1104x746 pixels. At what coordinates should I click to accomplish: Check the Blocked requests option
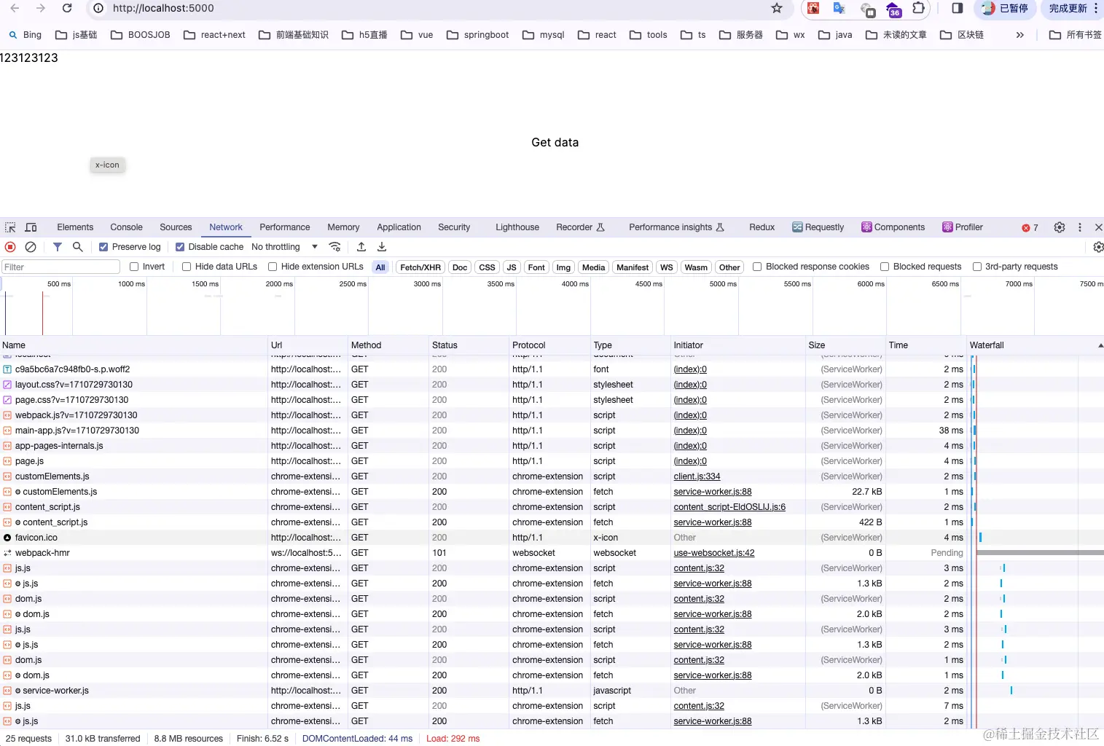pos(885,267)
